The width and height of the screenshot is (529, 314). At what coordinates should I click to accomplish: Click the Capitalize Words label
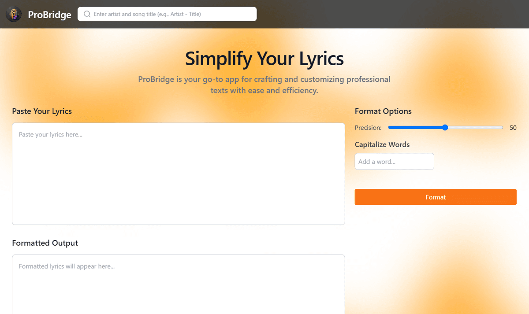tap(382, 144)
